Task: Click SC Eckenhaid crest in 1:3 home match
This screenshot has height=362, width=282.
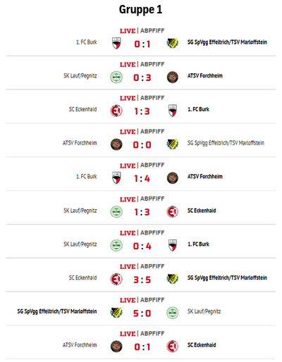Action: pyautogui.click(x=116, y=111)
